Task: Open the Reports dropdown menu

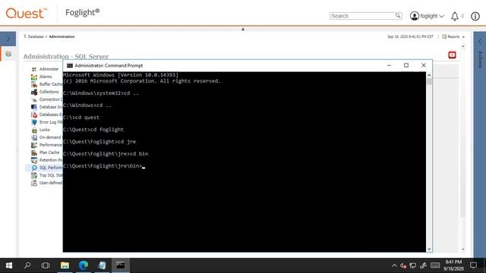Action: pyautogui.click(x=453, y=36)
